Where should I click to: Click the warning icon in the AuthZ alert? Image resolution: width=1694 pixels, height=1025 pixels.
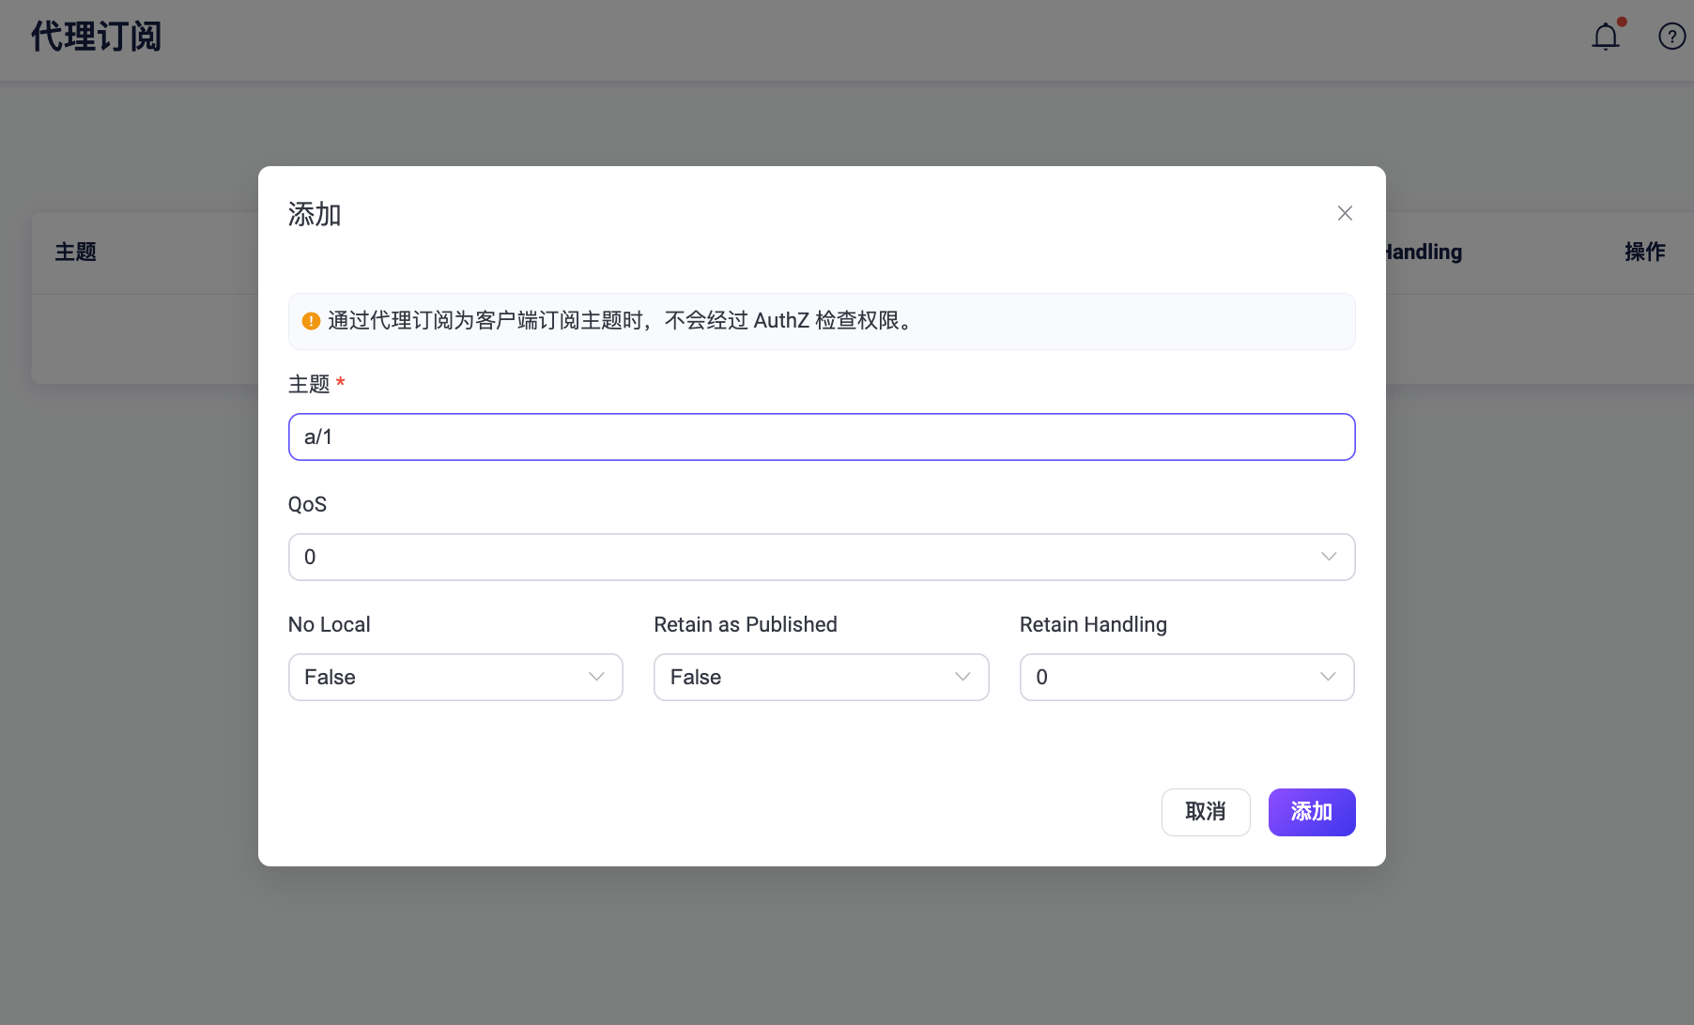[x=311, y=320]
